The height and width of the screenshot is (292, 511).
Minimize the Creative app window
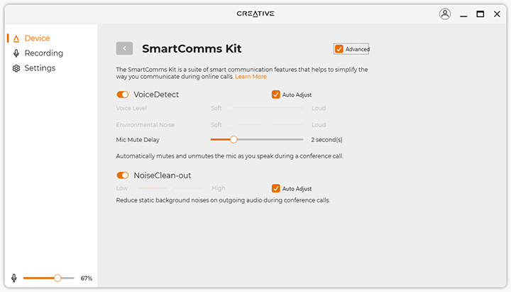tap(463, 13)
